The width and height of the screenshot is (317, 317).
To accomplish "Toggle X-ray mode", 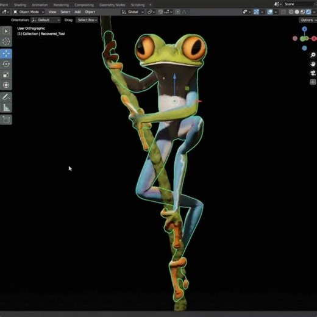I will (283, 12).
